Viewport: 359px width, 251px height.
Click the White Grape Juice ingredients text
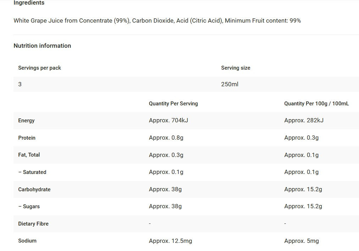(157, 21)
